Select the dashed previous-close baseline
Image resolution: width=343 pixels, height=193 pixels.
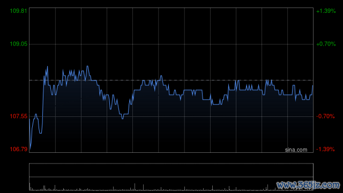tap(171, 80)
